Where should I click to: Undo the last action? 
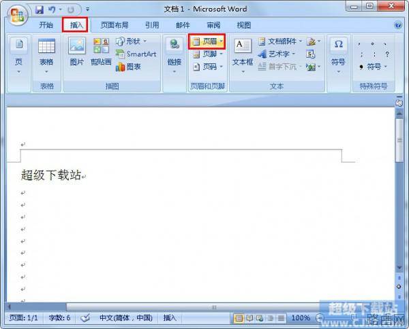pos(52,10)
